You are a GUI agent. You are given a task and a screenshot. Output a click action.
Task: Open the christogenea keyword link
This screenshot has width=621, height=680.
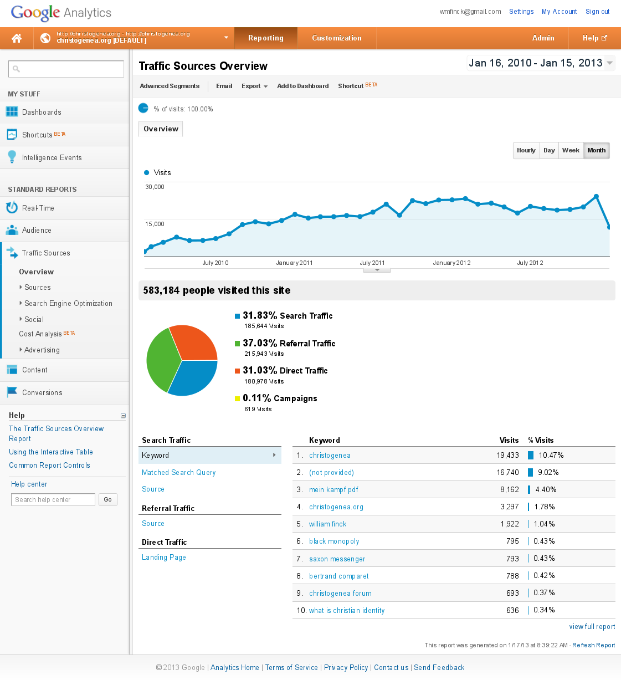pos(330,456)
